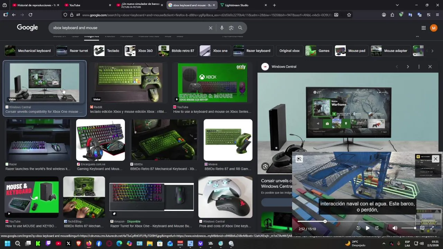443x249 pixels.
Task: Mute the picture-in-picture video
Action: coord(395,228)
